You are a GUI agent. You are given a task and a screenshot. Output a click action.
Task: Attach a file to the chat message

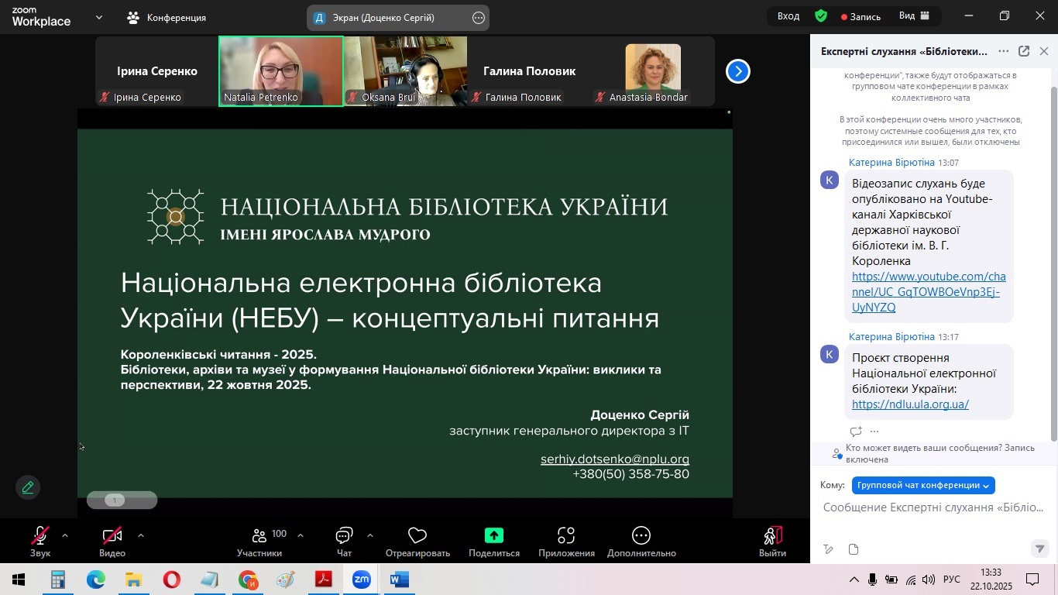point(853,549)
